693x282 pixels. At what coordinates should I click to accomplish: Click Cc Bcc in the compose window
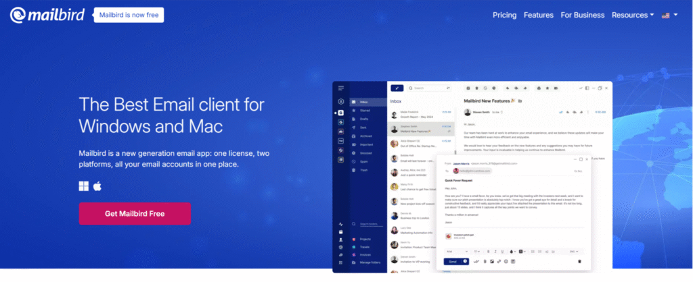578,171
